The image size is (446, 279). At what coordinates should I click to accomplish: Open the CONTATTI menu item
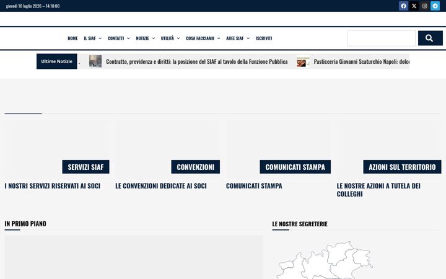click(x=116, y=38)
